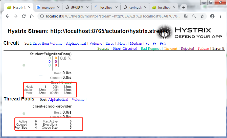
Task: Click the browser forward arrow
Action: click(16, 16)
